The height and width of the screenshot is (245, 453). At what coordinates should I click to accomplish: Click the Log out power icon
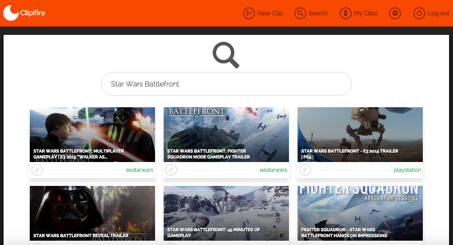(x=419, y=13)
